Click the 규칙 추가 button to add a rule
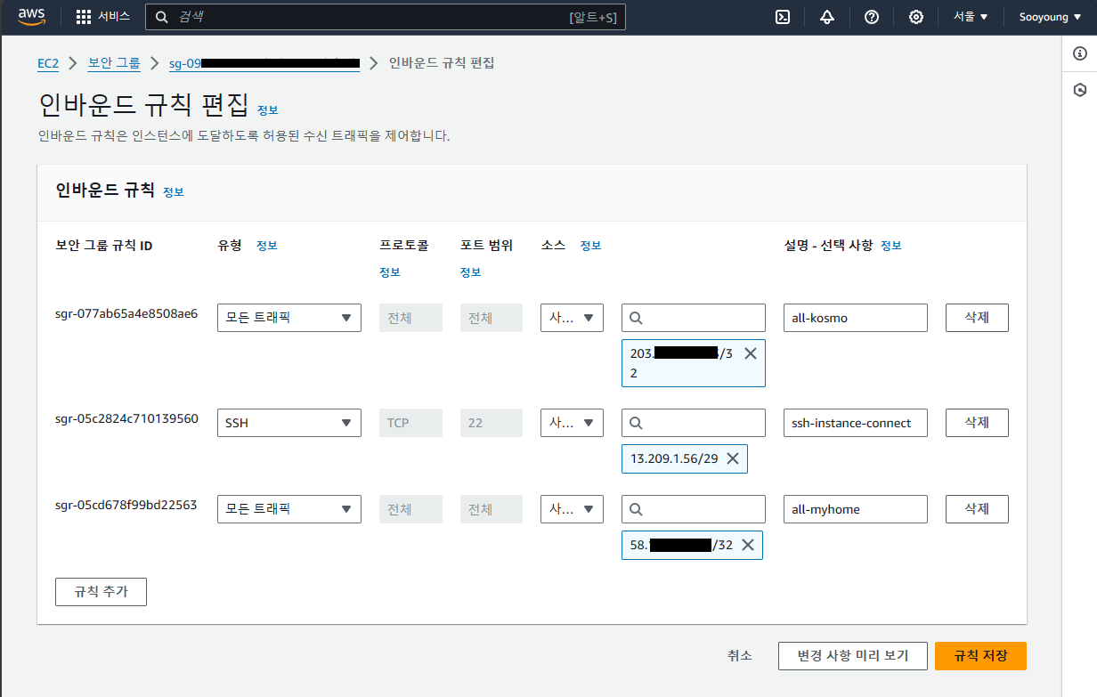Viewport: 1097px width, 697px height. tap(101, 591)
